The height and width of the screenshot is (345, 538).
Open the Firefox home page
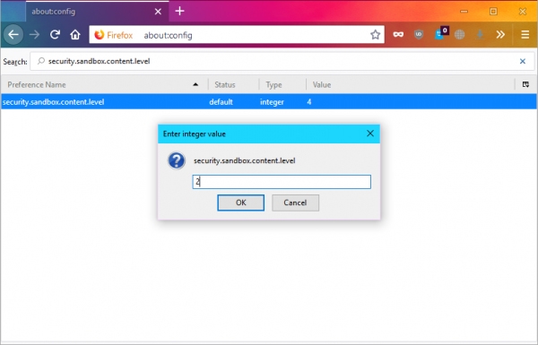pos(75,35)
